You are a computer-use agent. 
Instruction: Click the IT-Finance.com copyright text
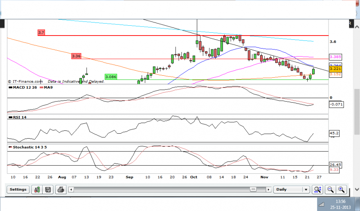coord(25,81)
